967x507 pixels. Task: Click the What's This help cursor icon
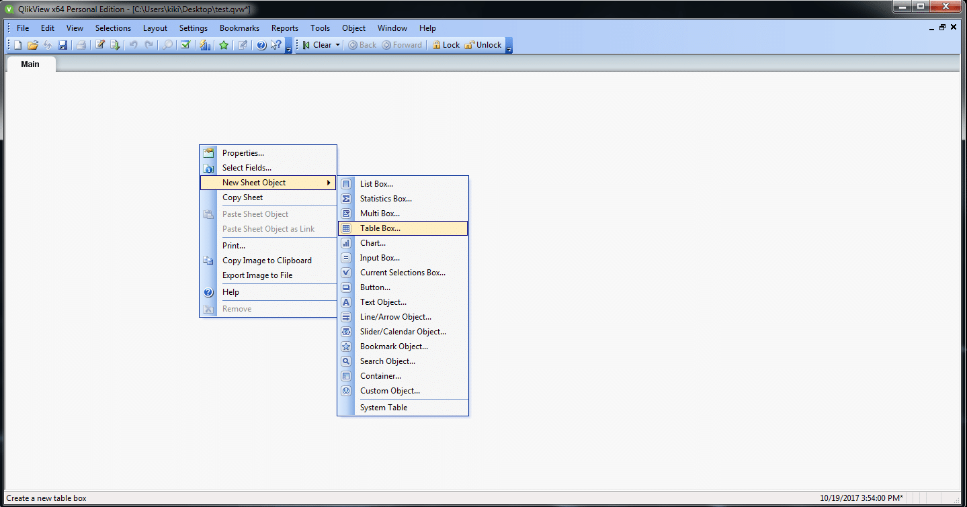tap(276, 45)
